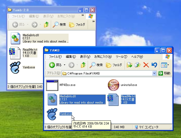Image resolution: width=181 pixels, height=138 pixels.
Task: Open the Back history dropdown in YAMB window
Action: 65,65
